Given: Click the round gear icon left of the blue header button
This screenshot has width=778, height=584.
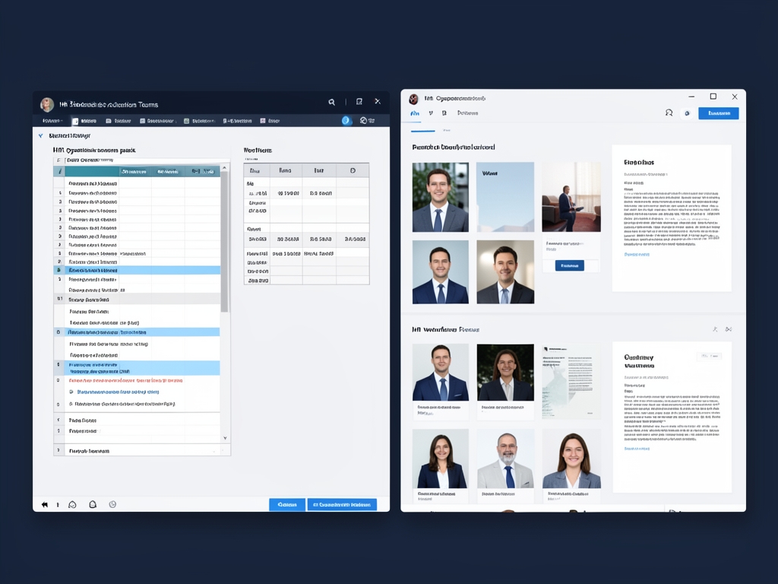Looking at the screenshot, I should point(687,113).
